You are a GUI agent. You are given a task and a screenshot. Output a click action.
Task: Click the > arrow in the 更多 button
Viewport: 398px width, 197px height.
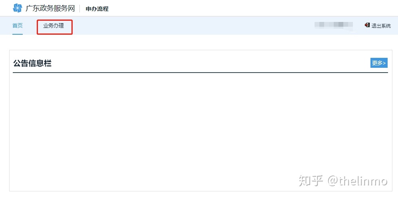[384, 63]
